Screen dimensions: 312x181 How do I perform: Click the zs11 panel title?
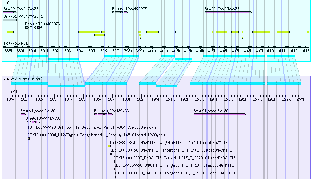8,3
